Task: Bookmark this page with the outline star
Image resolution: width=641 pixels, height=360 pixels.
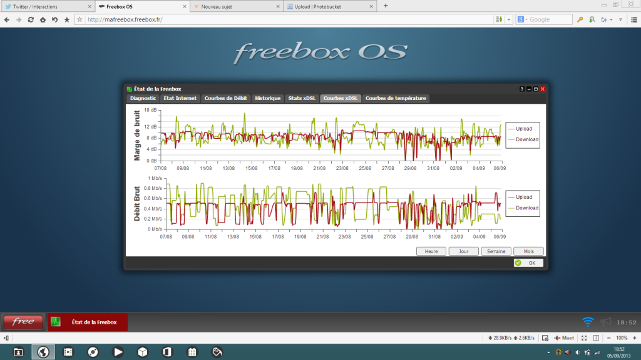Action: point(79,19)
